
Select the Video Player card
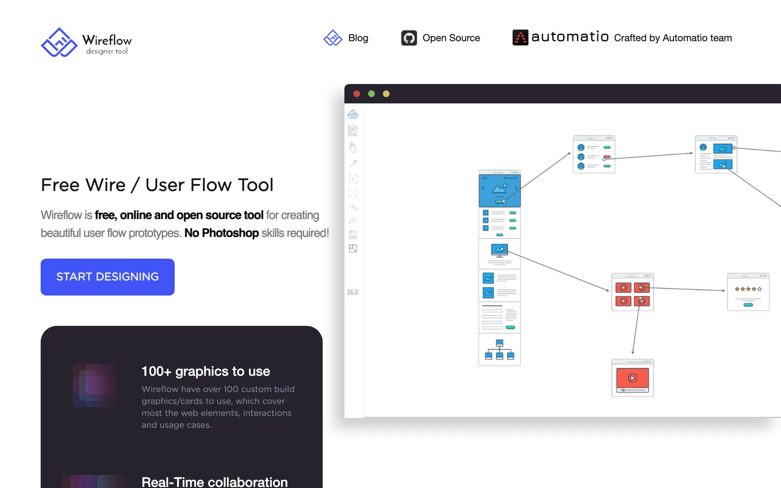pos(633,378)
